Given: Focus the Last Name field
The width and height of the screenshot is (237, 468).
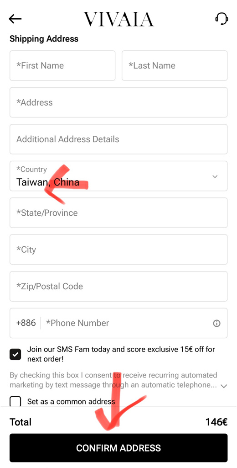Looking at the screenshot, I should (175, 66).
